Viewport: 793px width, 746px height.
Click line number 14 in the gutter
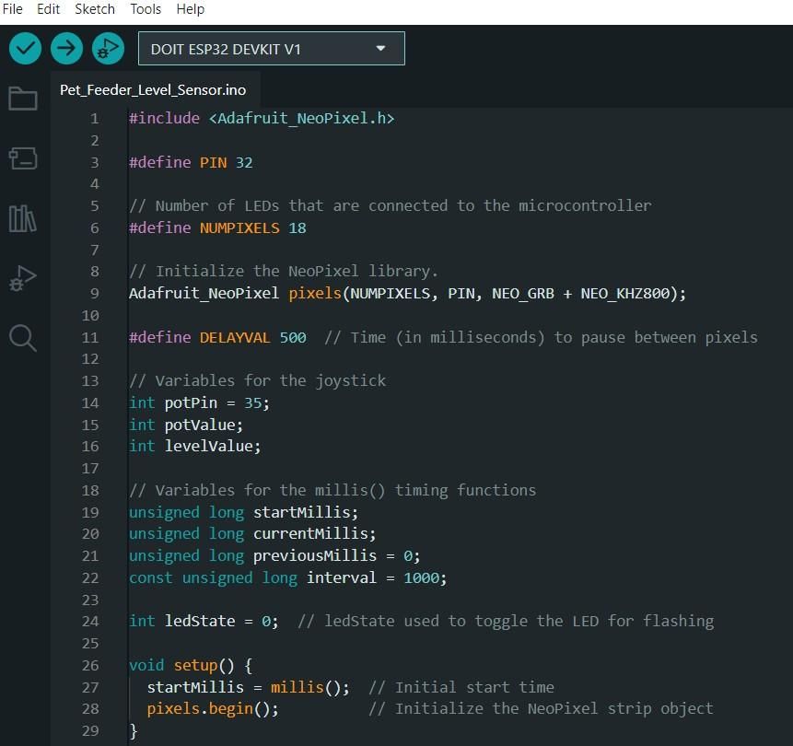90,403
